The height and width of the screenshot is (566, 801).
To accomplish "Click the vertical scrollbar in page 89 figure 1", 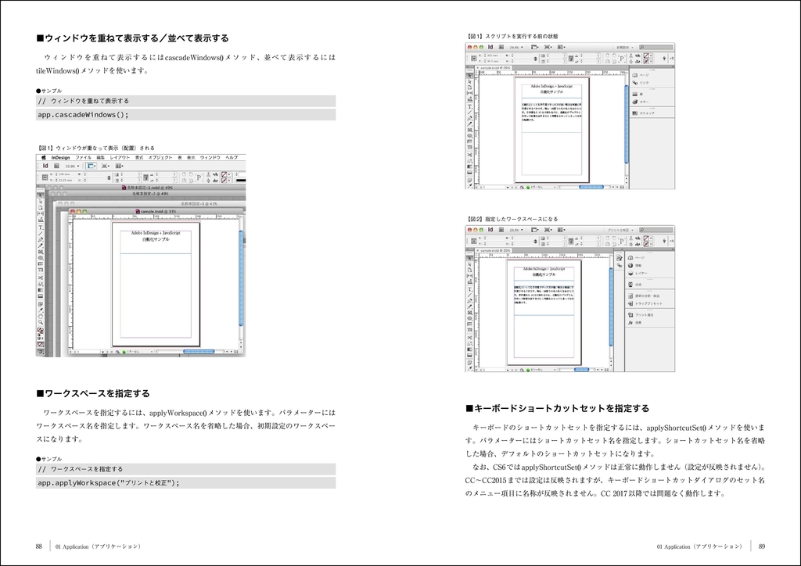I will click(x=627, y=124).
